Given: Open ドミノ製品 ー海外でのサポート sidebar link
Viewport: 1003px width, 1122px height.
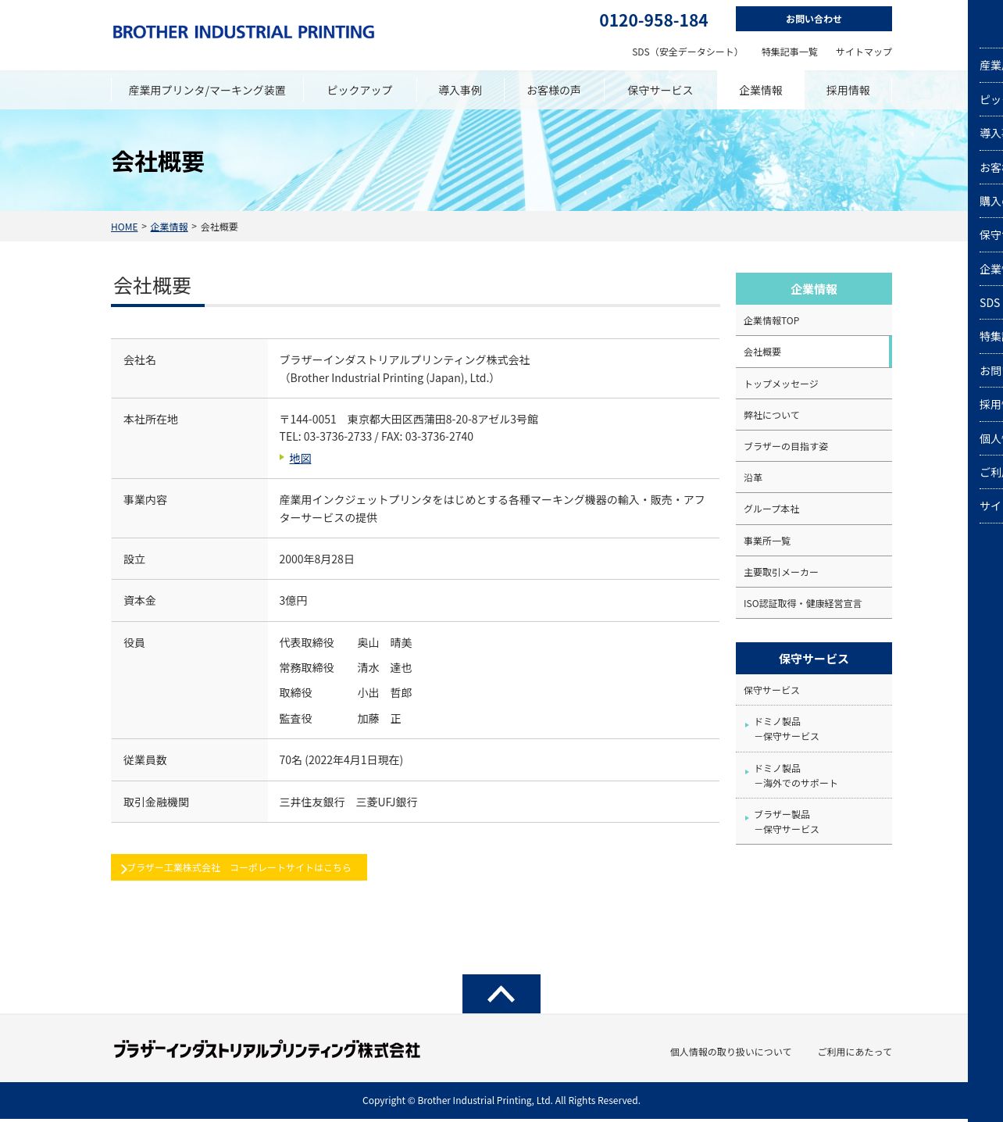Looking at the screenshot, I should point(813,775).
